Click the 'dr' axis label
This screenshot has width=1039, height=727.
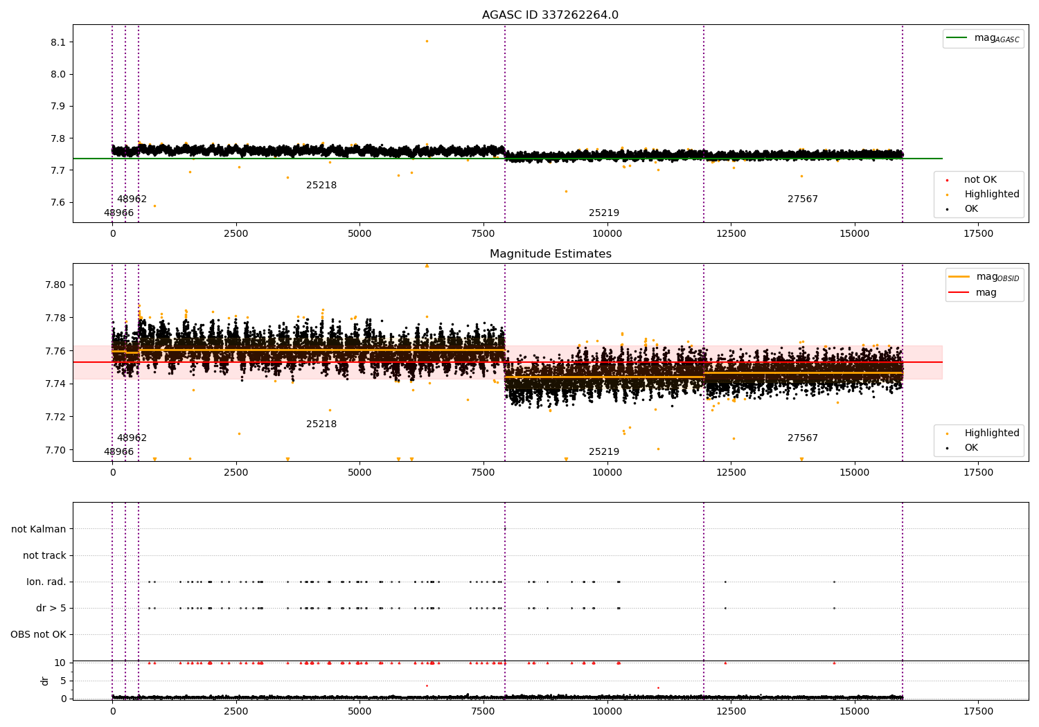click(45, 681)
